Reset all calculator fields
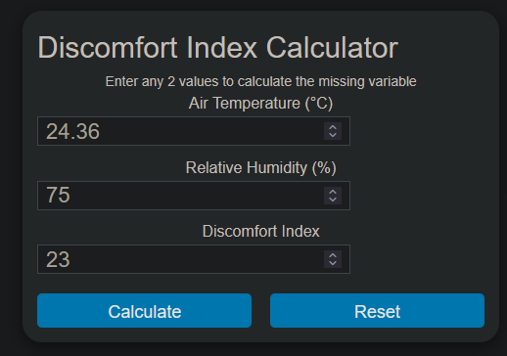507x356 pixels. point(377,311)
